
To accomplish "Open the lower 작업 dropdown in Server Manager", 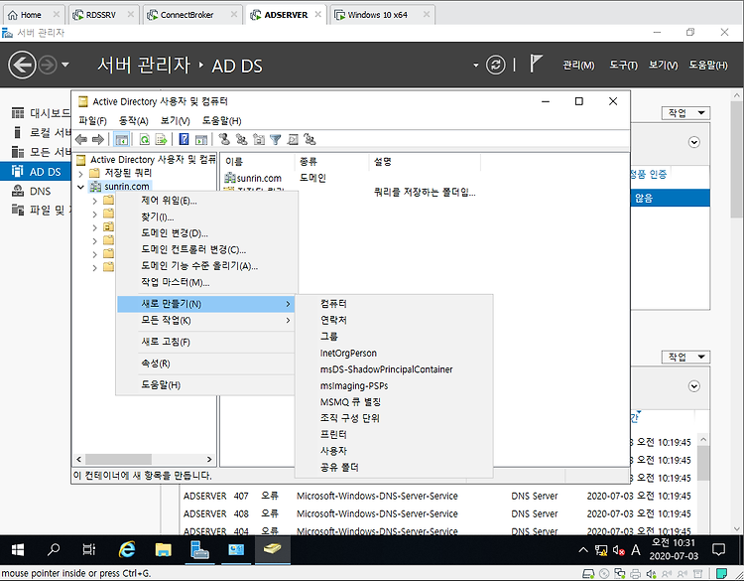I will pyautogui.click(x=685, y=357).
